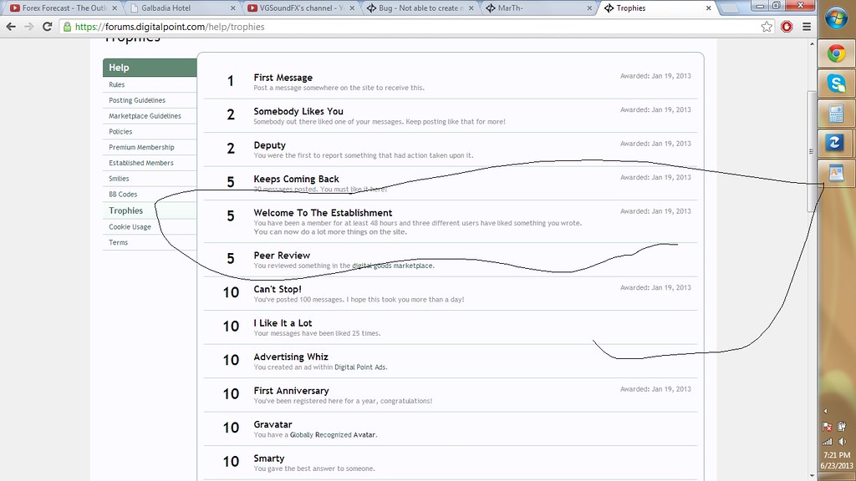The width and height of the screenshot is (856, 481).
Task: Follow the digital goods marketplace link
Action: [393, 266]
